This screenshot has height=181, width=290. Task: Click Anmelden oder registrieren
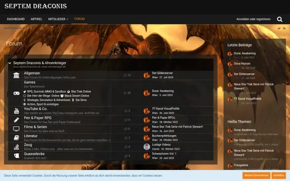253,19
